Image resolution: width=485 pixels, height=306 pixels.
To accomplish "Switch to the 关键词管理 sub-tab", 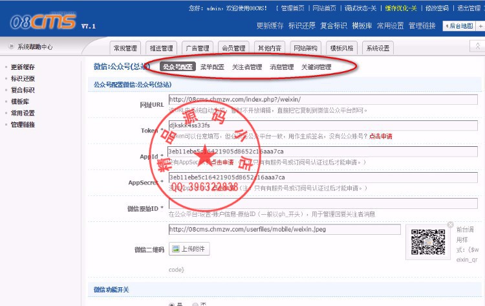I will tap(316, 67).
